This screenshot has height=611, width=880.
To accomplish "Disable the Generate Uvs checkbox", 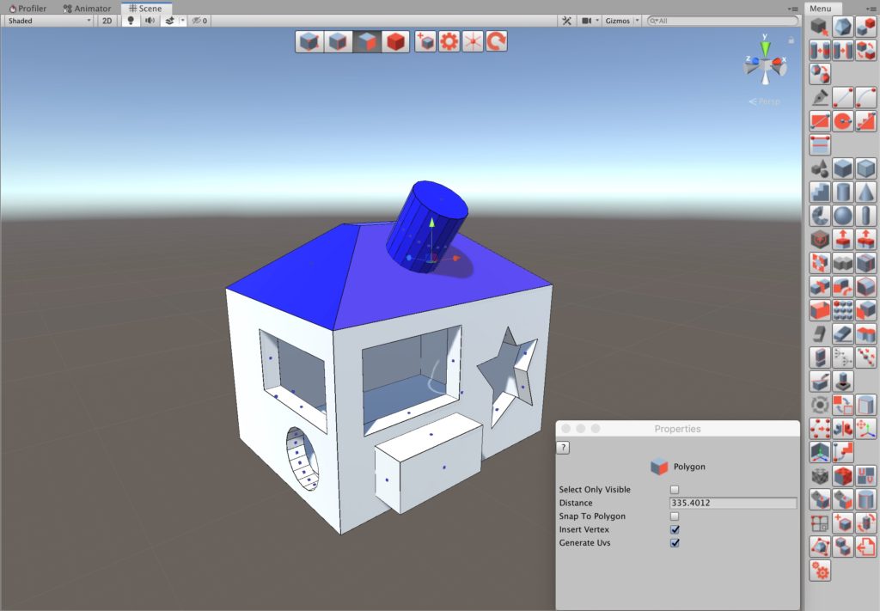I will (675, 543).
